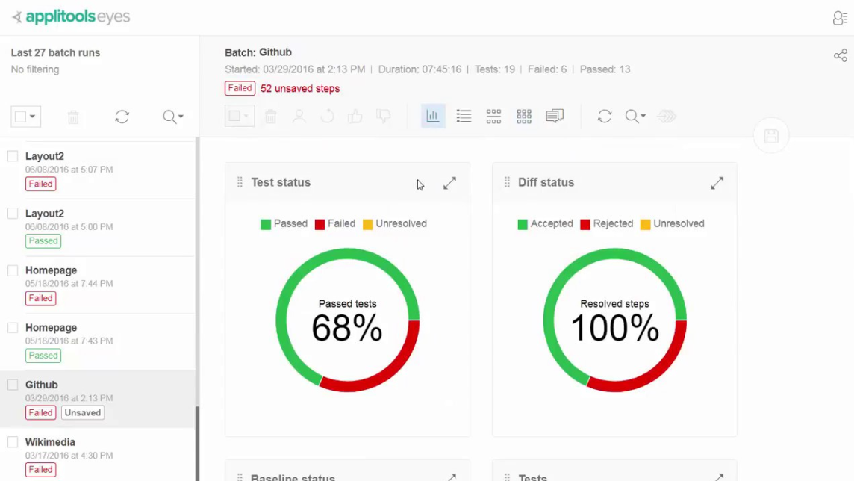Switch to the test list view
The image size is (854, 481).
pyautogui.click(x=464, y=117)
